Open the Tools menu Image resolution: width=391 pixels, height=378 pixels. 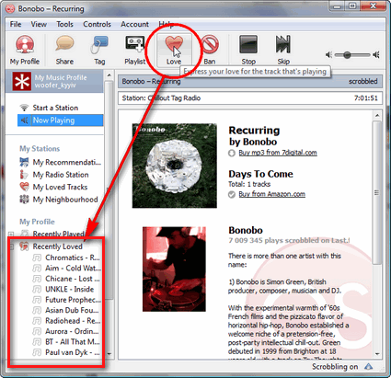tap(64, 24)
